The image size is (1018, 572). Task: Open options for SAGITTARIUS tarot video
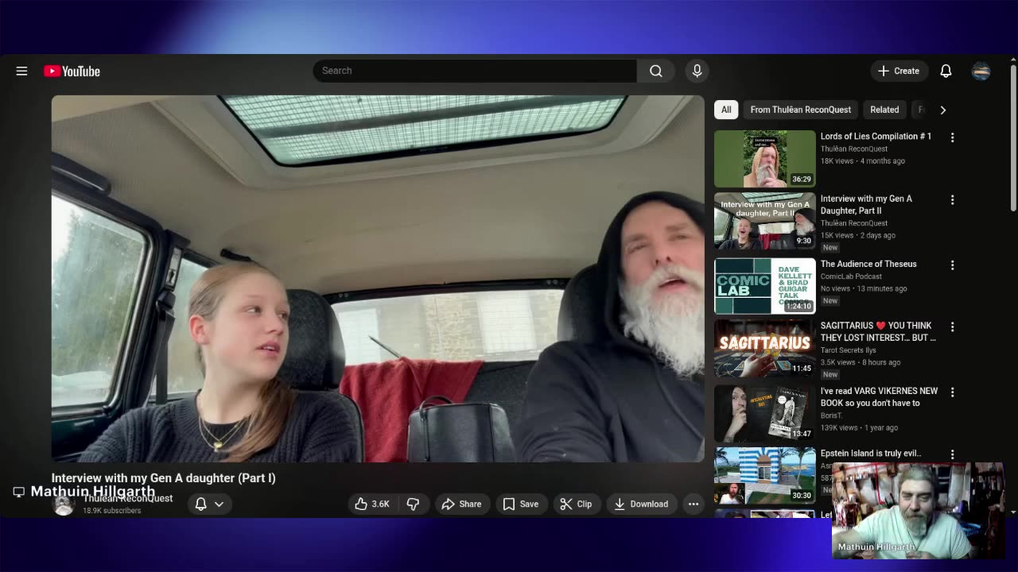point(952,327)
